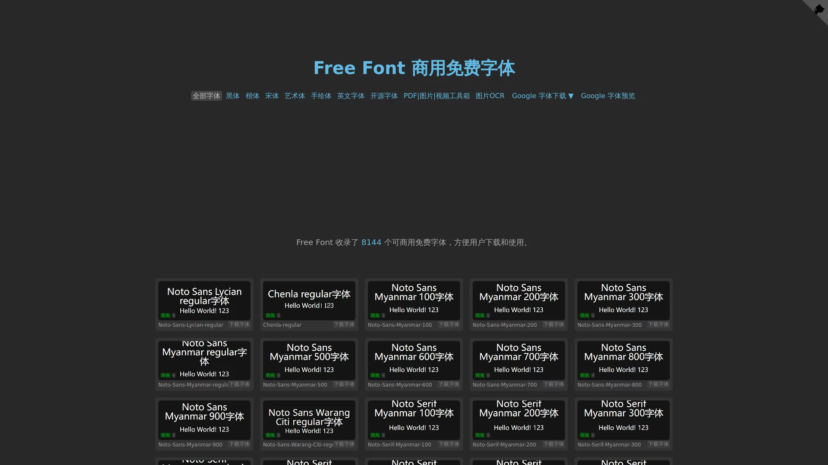
Task: Click the '-' icon on Noto Serif Myanmar 200 card
Action: 489,435
